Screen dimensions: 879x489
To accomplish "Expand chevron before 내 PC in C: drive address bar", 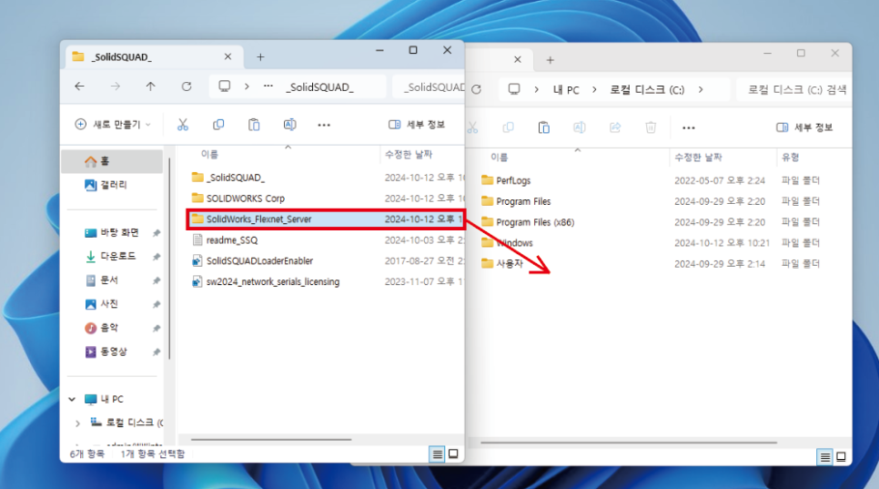I will coord(537,90).
